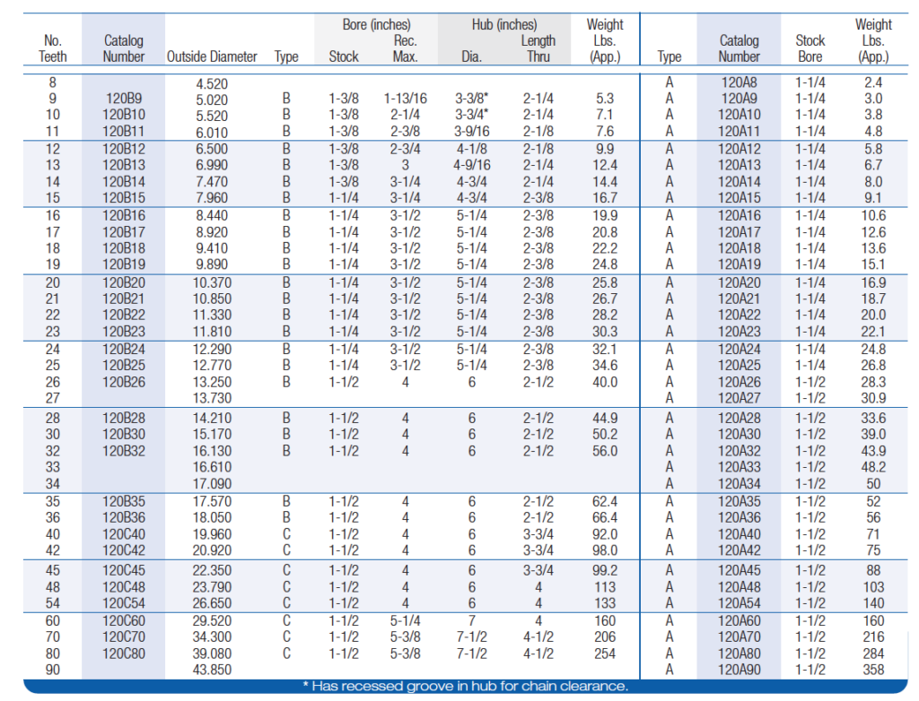Select catalog number 120A8
Viewport: 919px width, 701px height.
(x=740, y=83)
